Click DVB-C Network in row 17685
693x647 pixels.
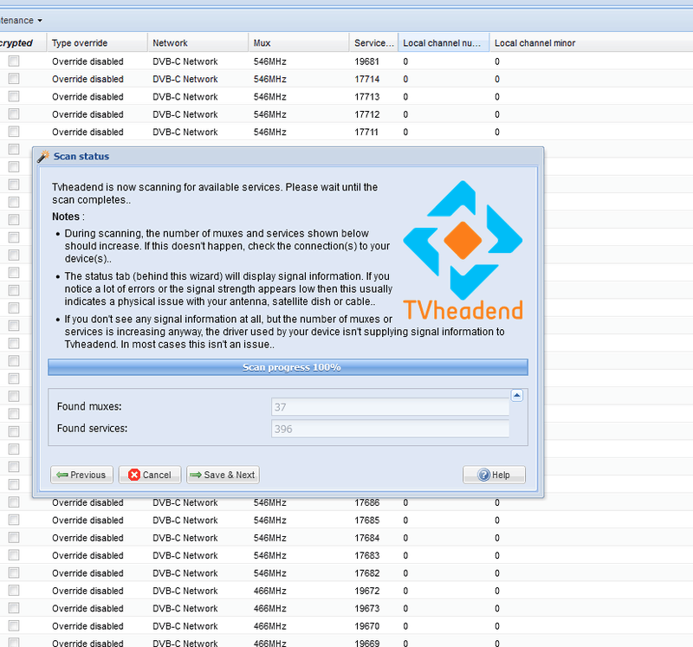coord(185,521)
